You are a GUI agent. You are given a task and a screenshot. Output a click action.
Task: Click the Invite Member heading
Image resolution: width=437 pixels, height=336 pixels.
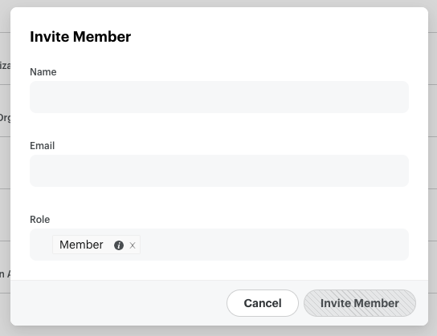point(80,37)
